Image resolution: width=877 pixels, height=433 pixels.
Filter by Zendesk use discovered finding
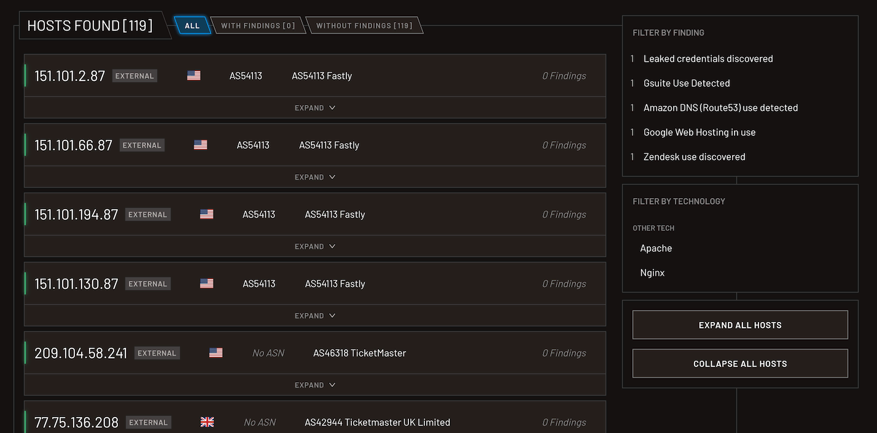(694, 157)
